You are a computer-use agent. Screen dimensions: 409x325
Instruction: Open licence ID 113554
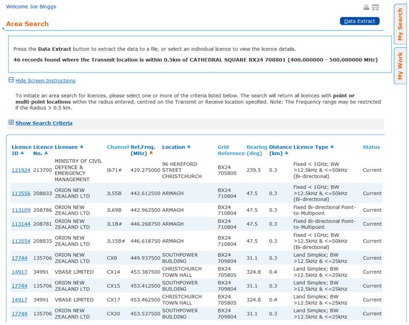tap(21, 241)
